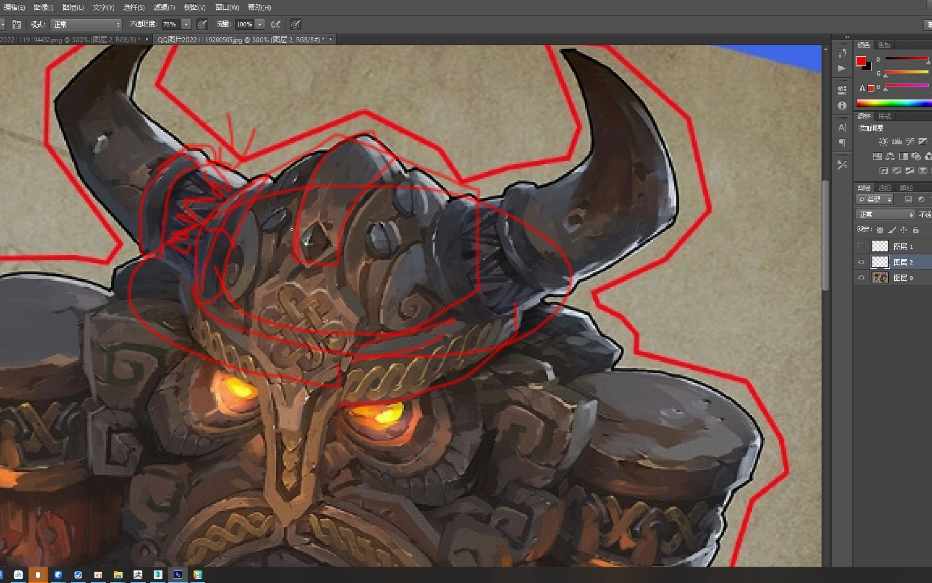Add a Color Balance adjustment
Viewport: 932px width, 583px height.
(890, 156)
